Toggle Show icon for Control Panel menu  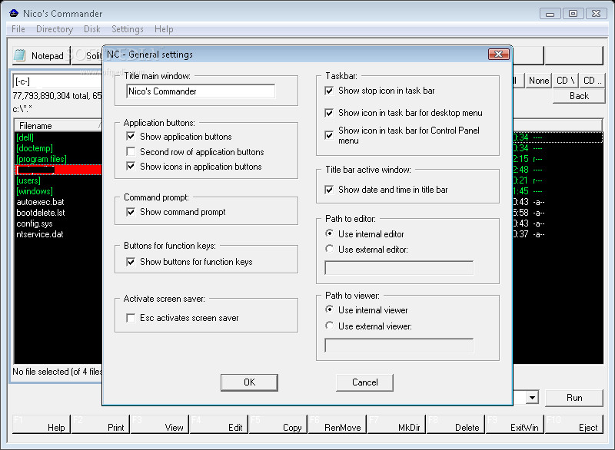329,135
